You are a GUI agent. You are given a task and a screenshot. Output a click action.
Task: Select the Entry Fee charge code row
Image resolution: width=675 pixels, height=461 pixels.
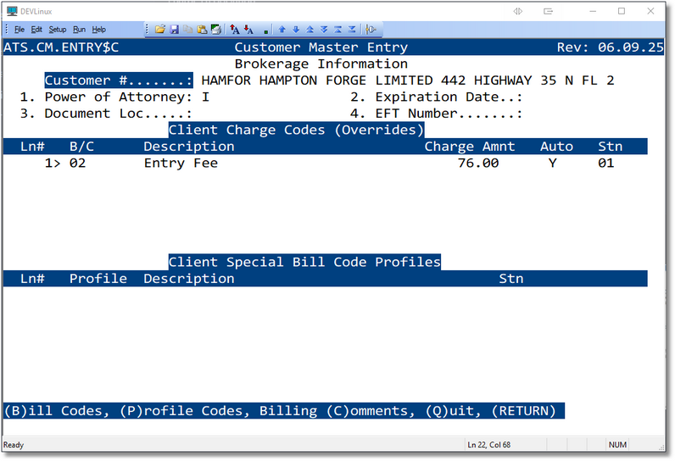pyautogui.click(x=181, y=163)
